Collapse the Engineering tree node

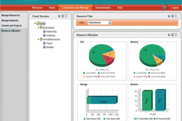pos(38,28)
